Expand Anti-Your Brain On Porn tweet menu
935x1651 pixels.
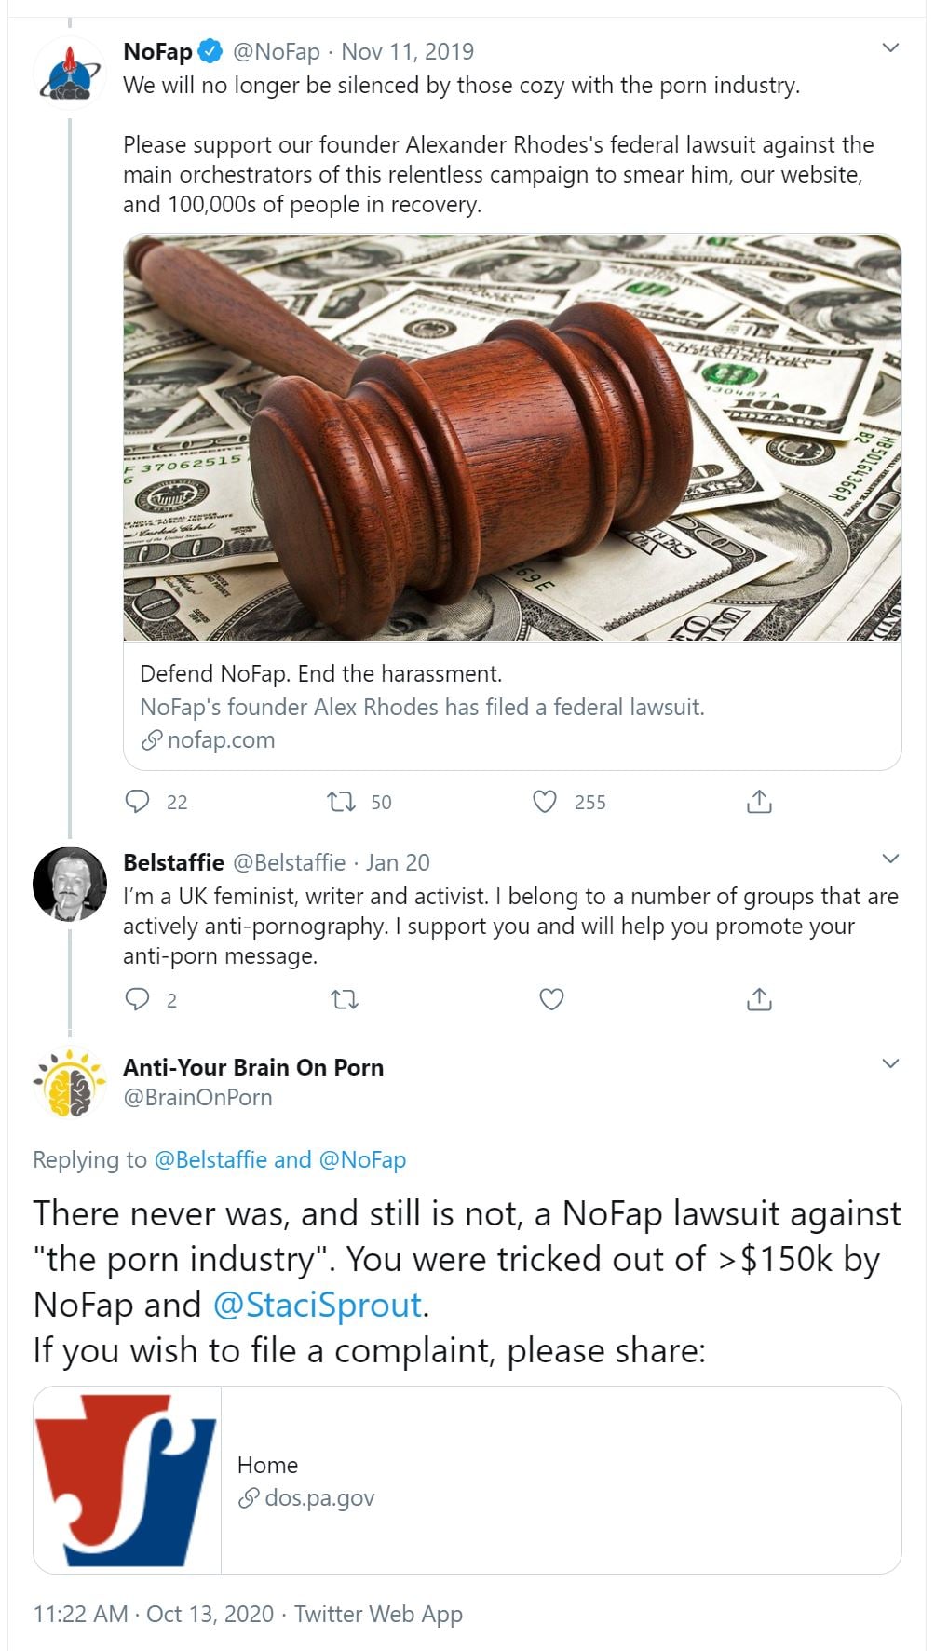tap(890, 1063)
